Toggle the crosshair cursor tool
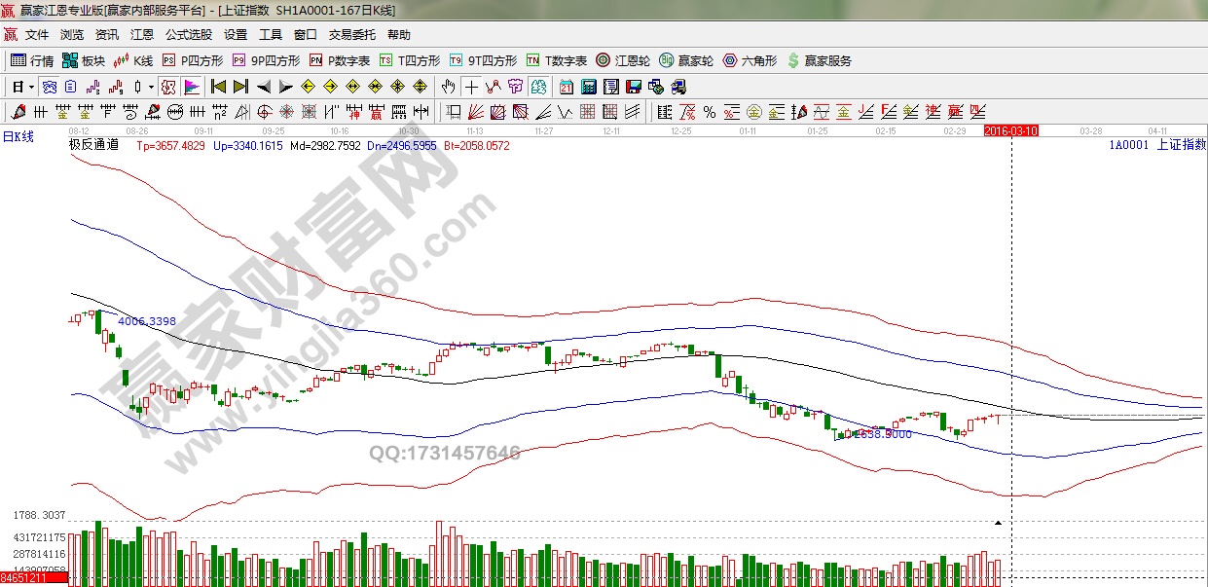The height and width of the screenshot is (587, 1208). click(x=471, y=87)
